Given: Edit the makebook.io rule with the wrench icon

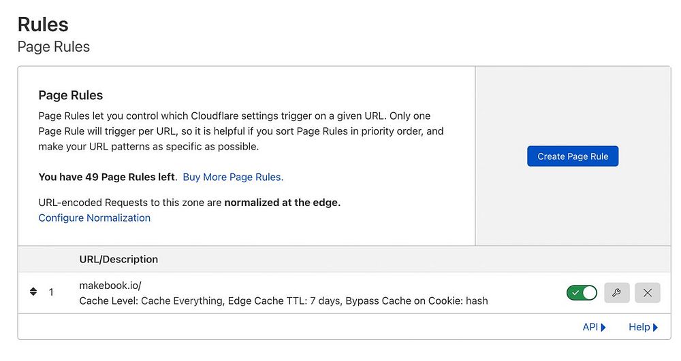Looking at the screenshot, I should coord(616,293).
